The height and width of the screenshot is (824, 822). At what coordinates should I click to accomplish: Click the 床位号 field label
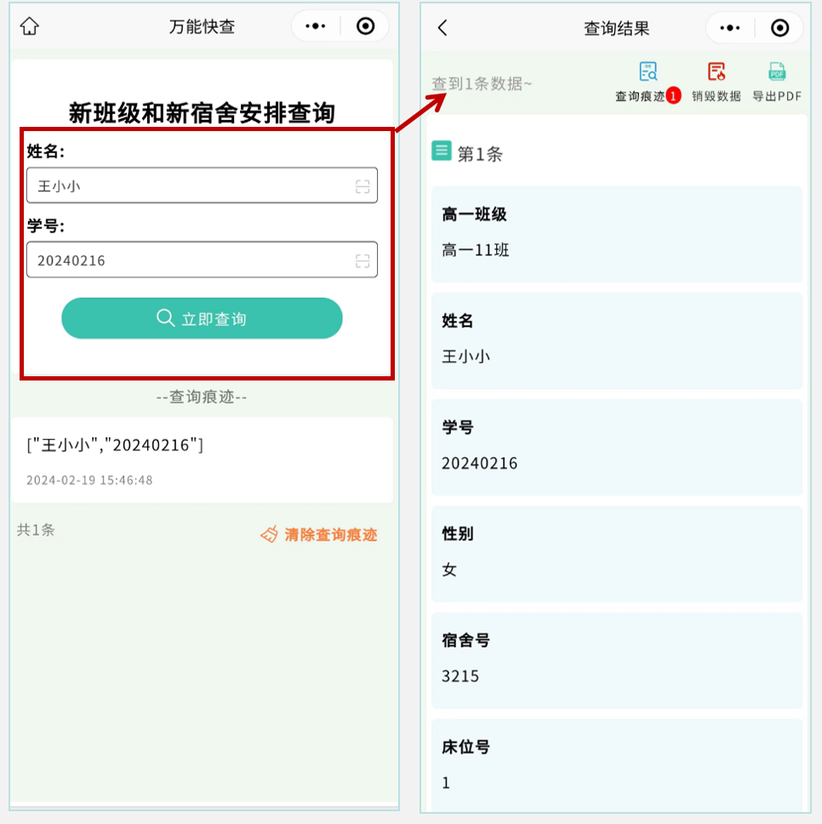point(465,747)
